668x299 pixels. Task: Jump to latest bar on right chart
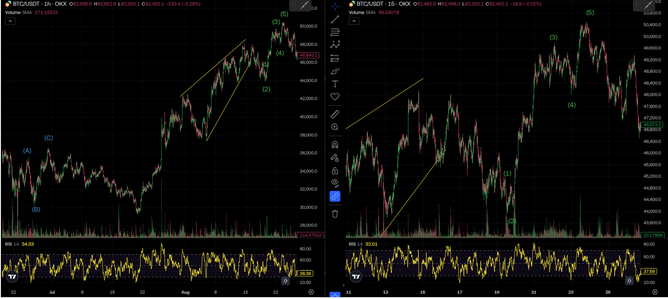click(630, 280)
